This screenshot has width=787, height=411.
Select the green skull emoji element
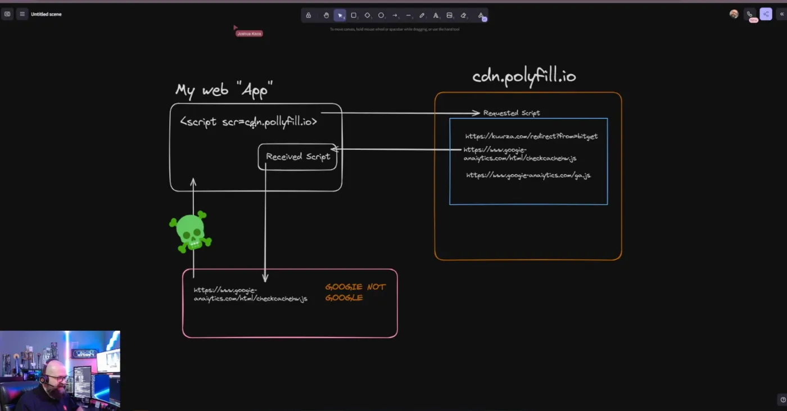click(x=191, y=231)
